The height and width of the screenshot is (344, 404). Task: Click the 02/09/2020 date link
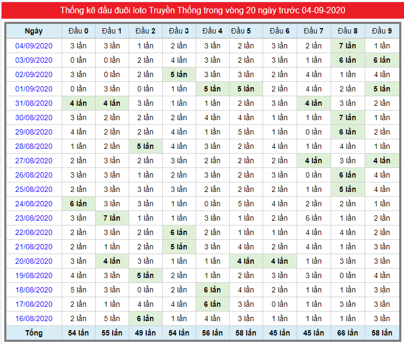(33, 75)
